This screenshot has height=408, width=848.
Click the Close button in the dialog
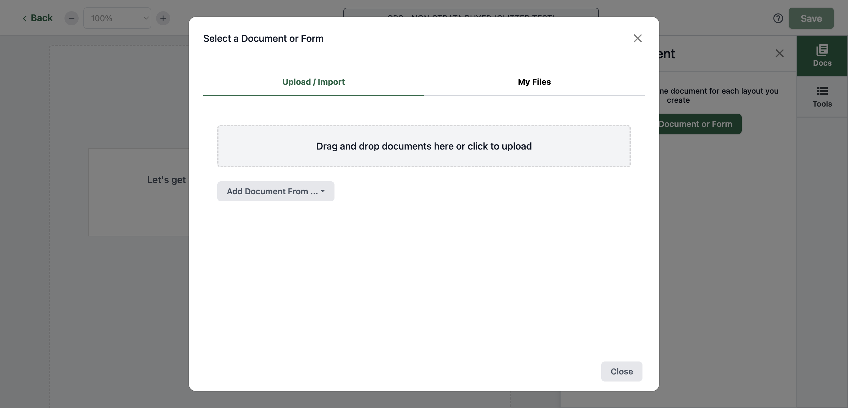(x=622, y=371)
